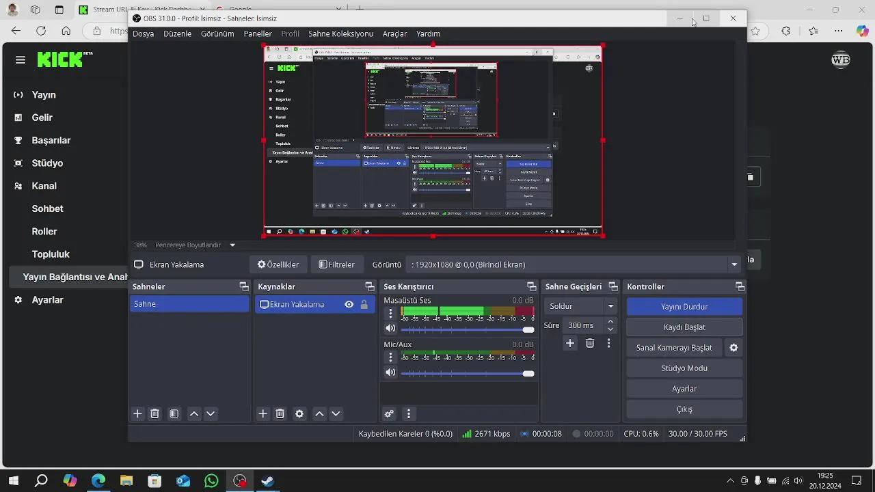Open advanced audio settings in Ses Karıştırıcı
Viewport: 875px width, 492px height.
pos(389,413)
